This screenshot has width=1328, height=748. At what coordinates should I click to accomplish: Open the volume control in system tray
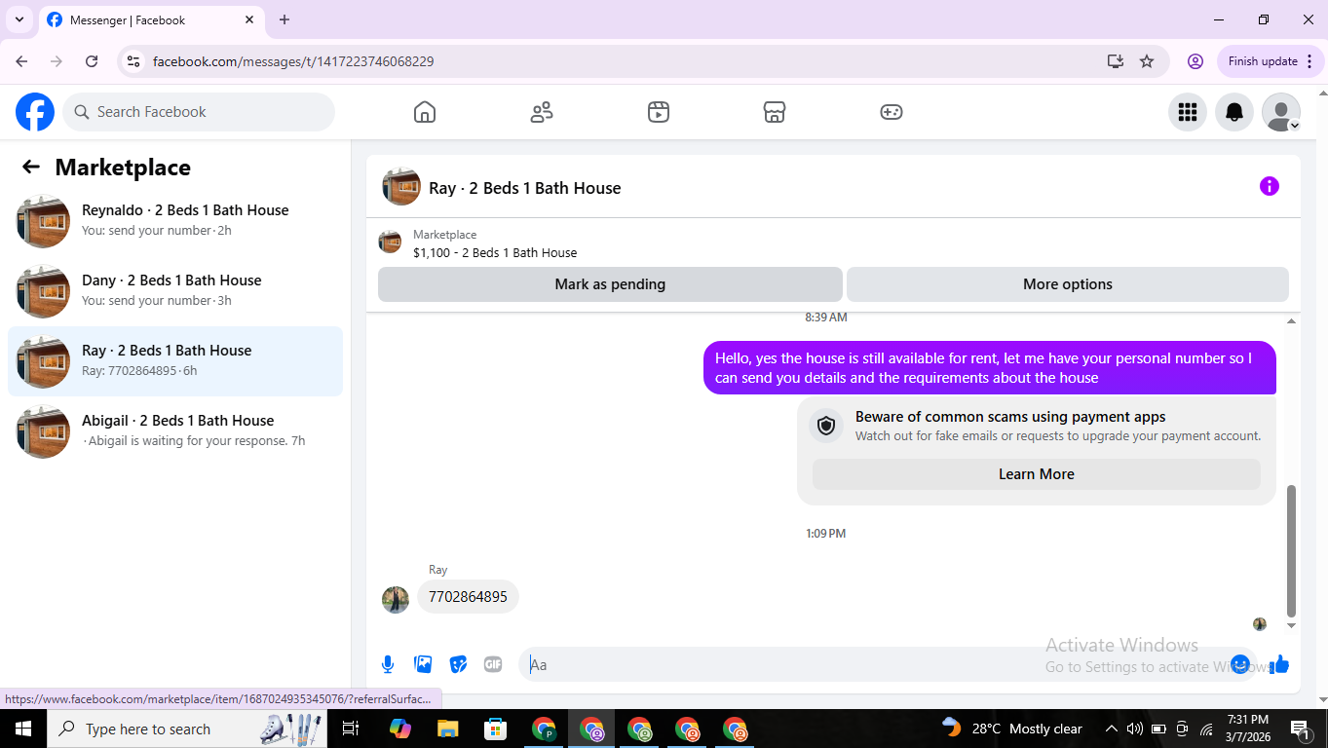(1135, 729)
